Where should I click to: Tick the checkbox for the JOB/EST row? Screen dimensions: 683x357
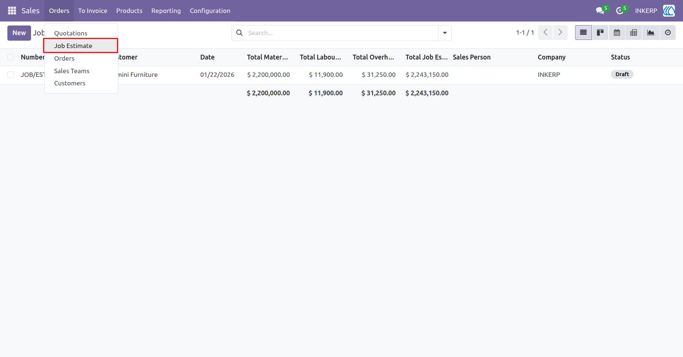pyautogui.click(x=11, y=75)
